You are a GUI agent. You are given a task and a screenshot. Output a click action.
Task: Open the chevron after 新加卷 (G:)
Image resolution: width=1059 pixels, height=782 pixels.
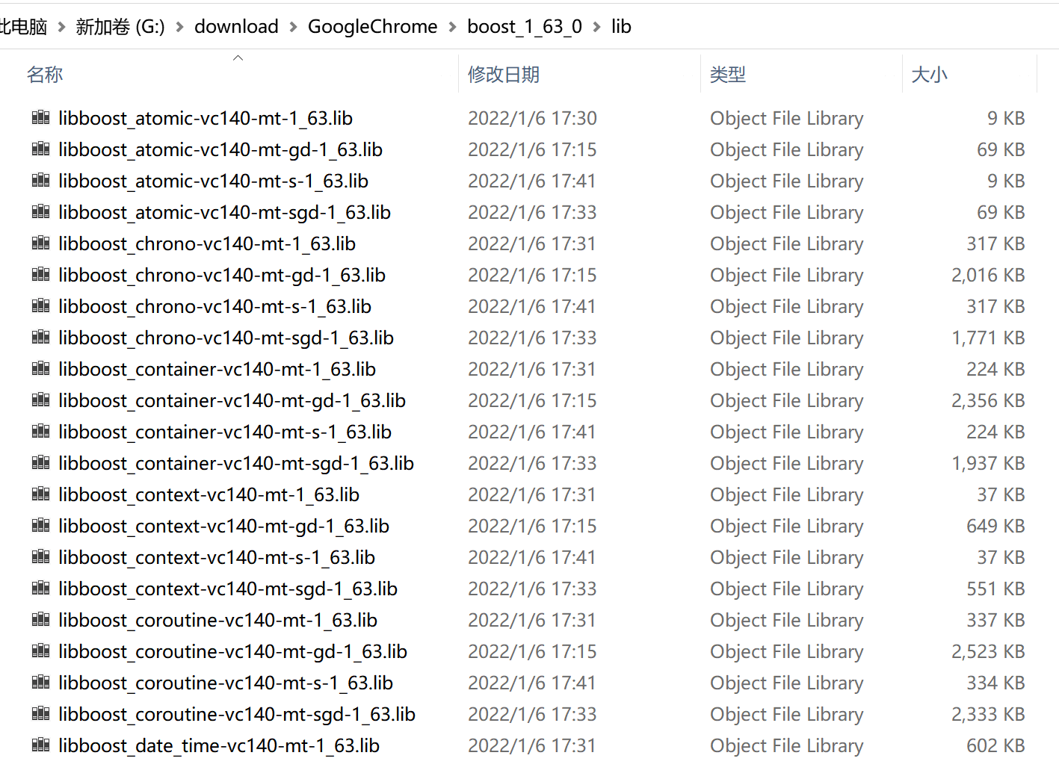point(179,26)
